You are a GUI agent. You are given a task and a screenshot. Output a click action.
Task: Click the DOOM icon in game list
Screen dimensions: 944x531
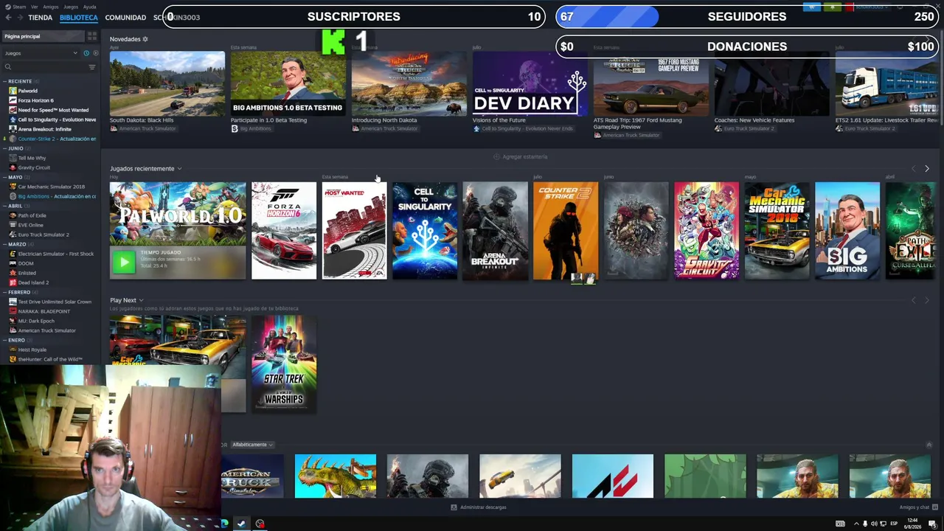pos(13,263)
